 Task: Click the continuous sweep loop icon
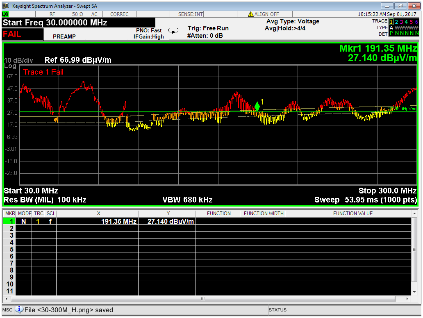tap(173, 30)
